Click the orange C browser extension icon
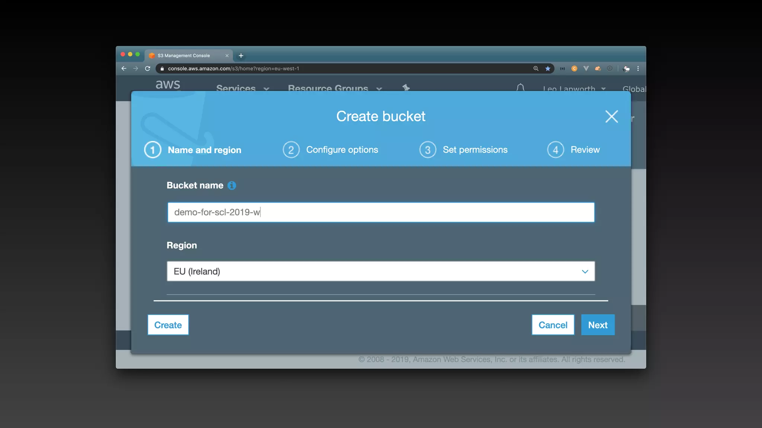Screen dimensions: 762x428 574,69
